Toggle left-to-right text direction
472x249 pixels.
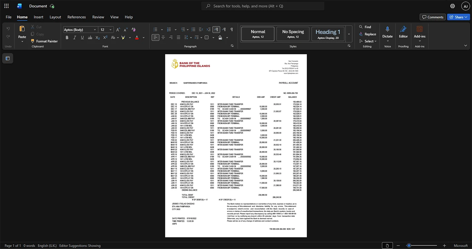(x=216, y=29)
